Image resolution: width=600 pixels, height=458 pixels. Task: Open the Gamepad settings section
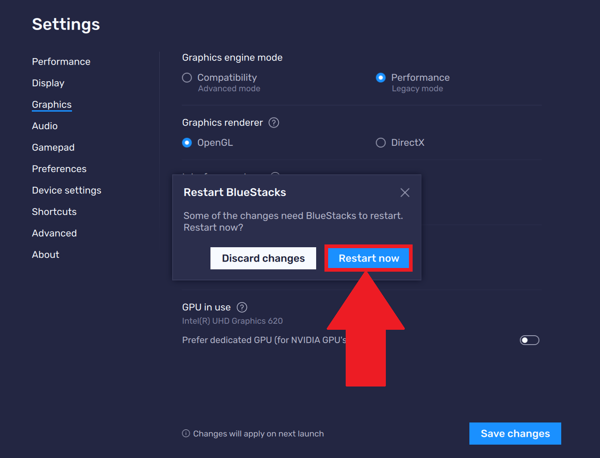pos(53,148)
